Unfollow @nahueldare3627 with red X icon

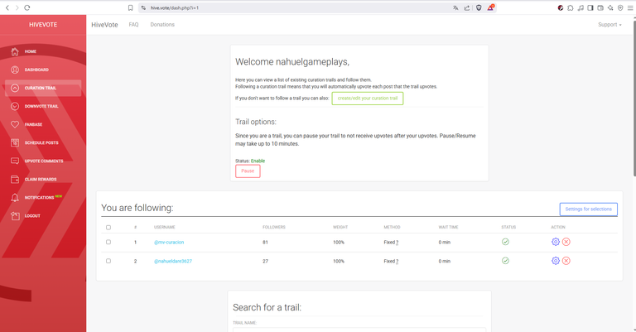pyautogui.click(x=566, y=261)
